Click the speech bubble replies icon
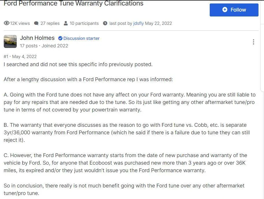Image resolution: width=264 pixels, height=199 pixels. pos(36,23)
